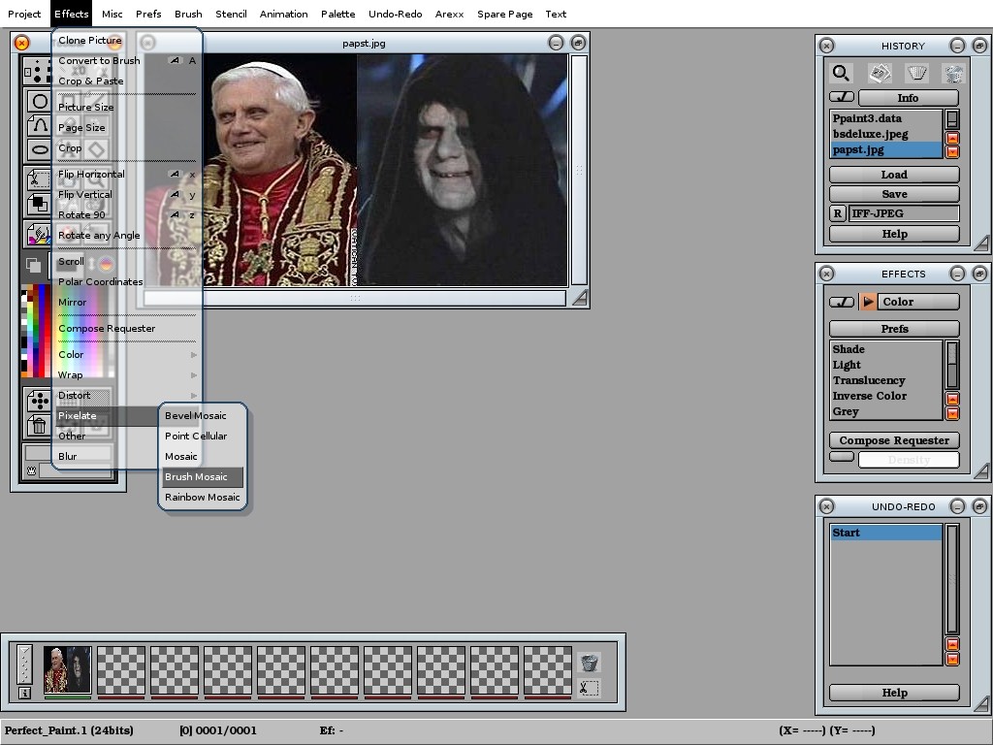993x745 pixels.
Task: Click Compose Requester button in Effects panel
Action: (894, 440)
